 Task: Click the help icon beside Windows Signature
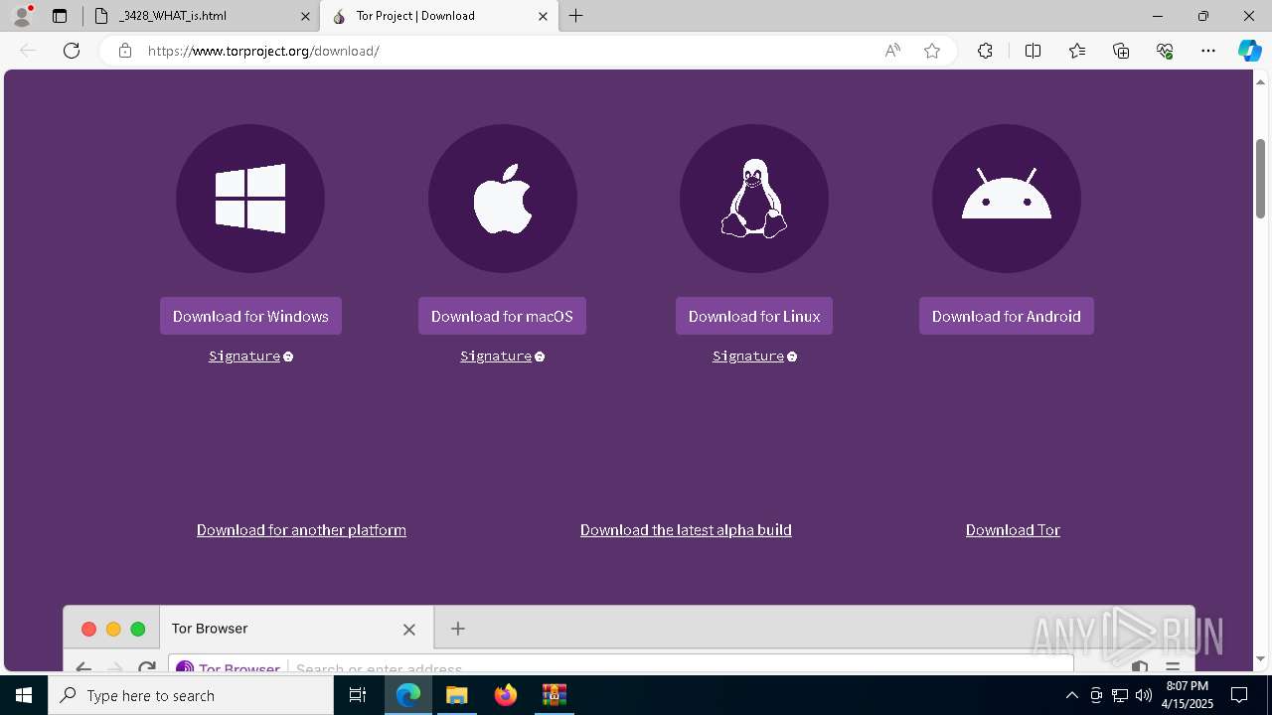[x=288, y=357]
